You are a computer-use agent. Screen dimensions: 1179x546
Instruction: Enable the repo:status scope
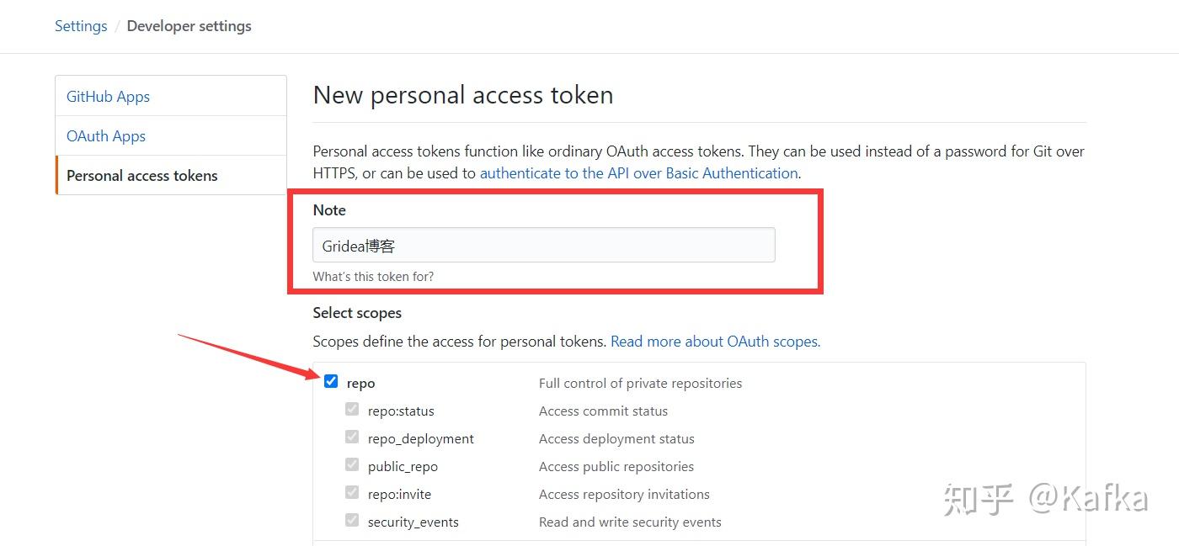351,409
